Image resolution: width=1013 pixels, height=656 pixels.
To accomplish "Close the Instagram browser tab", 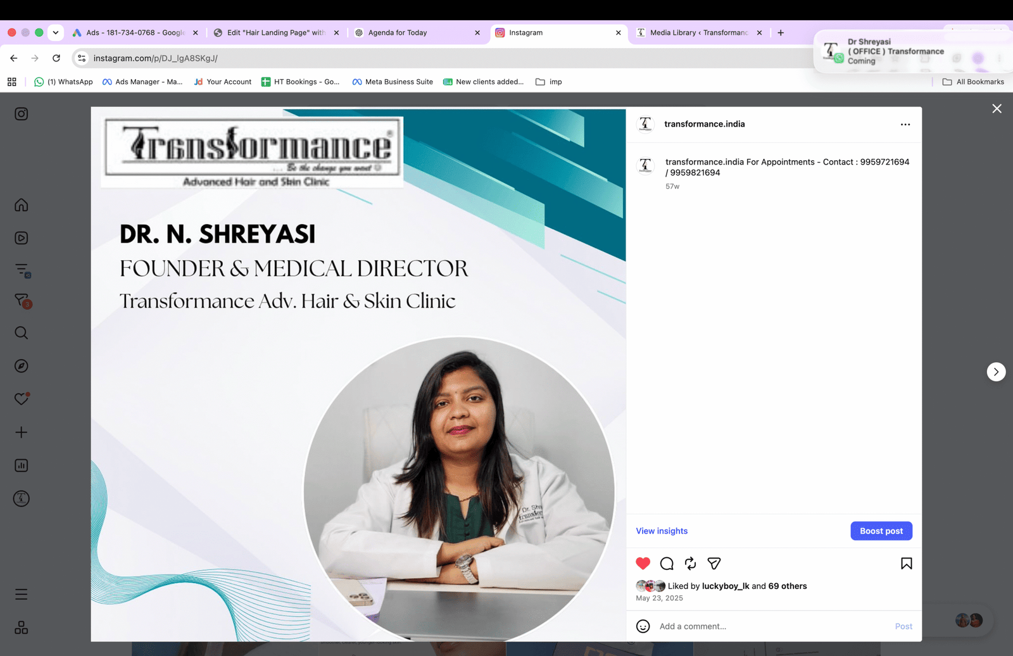I will (x=619, y=33).
